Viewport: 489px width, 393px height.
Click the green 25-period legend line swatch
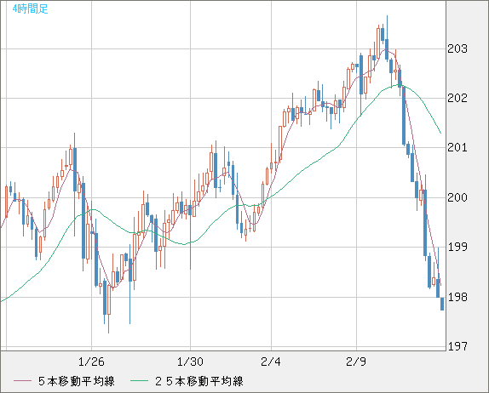pyautogui.click(x=139, y=381)
